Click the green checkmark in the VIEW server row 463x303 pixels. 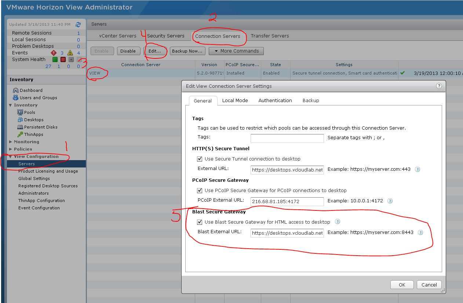tap(402, 73)
